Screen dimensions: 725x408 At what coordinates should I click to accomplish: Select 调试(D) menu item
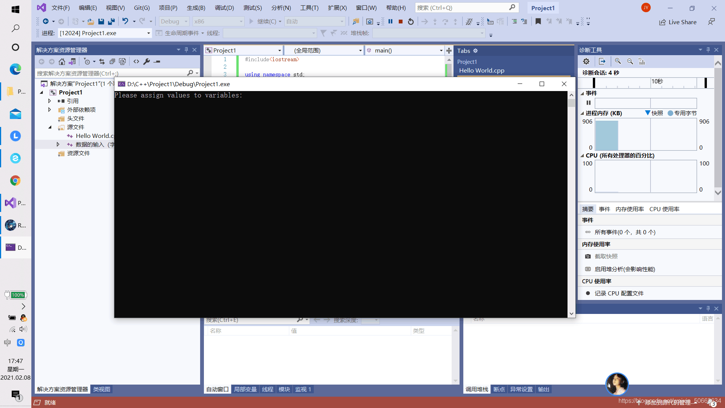(225, 8)
